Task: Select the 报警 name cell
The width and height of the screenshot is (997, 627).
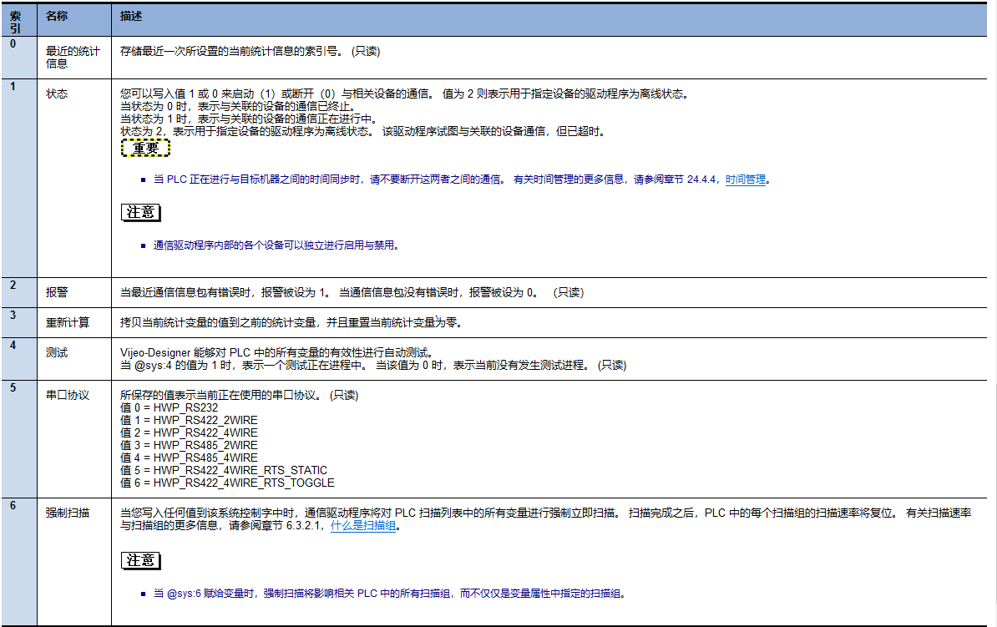Action: click(57, 292)
